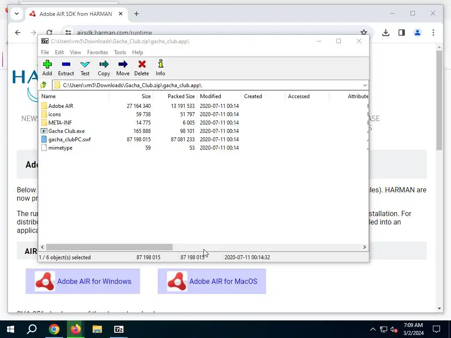Screen dimensions: 451x338
Task: Click Adobe AIR for Windows link
Action: click(x=83, y=281)
